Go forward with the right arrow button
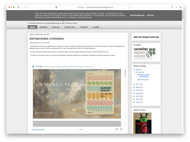Screen dimensions: 190x142 [x=29, y=7]
